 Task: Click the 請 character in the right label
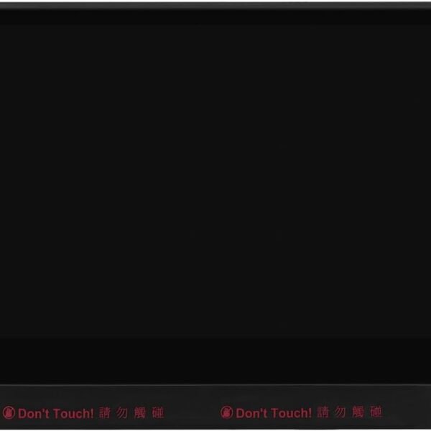(323, 412)
